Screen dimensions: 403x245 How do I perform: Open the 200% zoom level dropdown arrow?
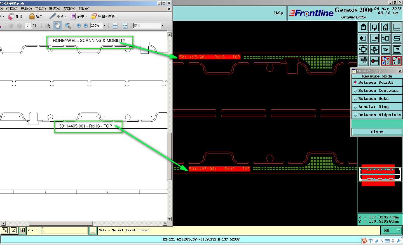coord(105,25)
